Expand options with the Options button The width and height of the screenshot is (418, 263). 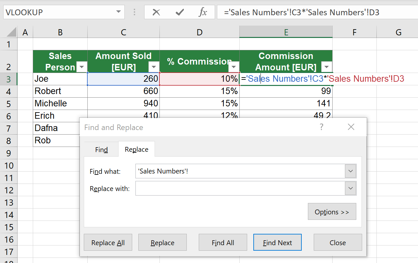point(332,211)
